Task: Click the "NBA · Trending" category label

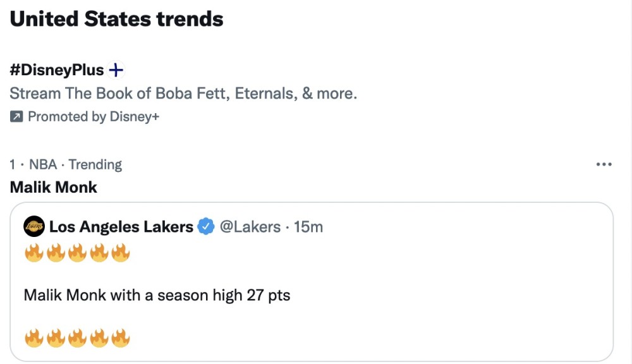Action: point(75,165)
